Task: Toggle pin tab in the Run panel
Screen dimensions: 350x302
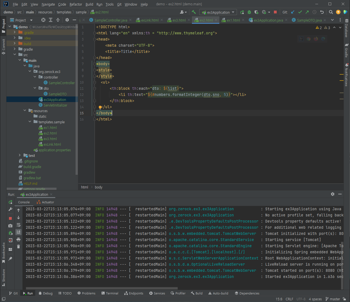Action: (10, 259)
